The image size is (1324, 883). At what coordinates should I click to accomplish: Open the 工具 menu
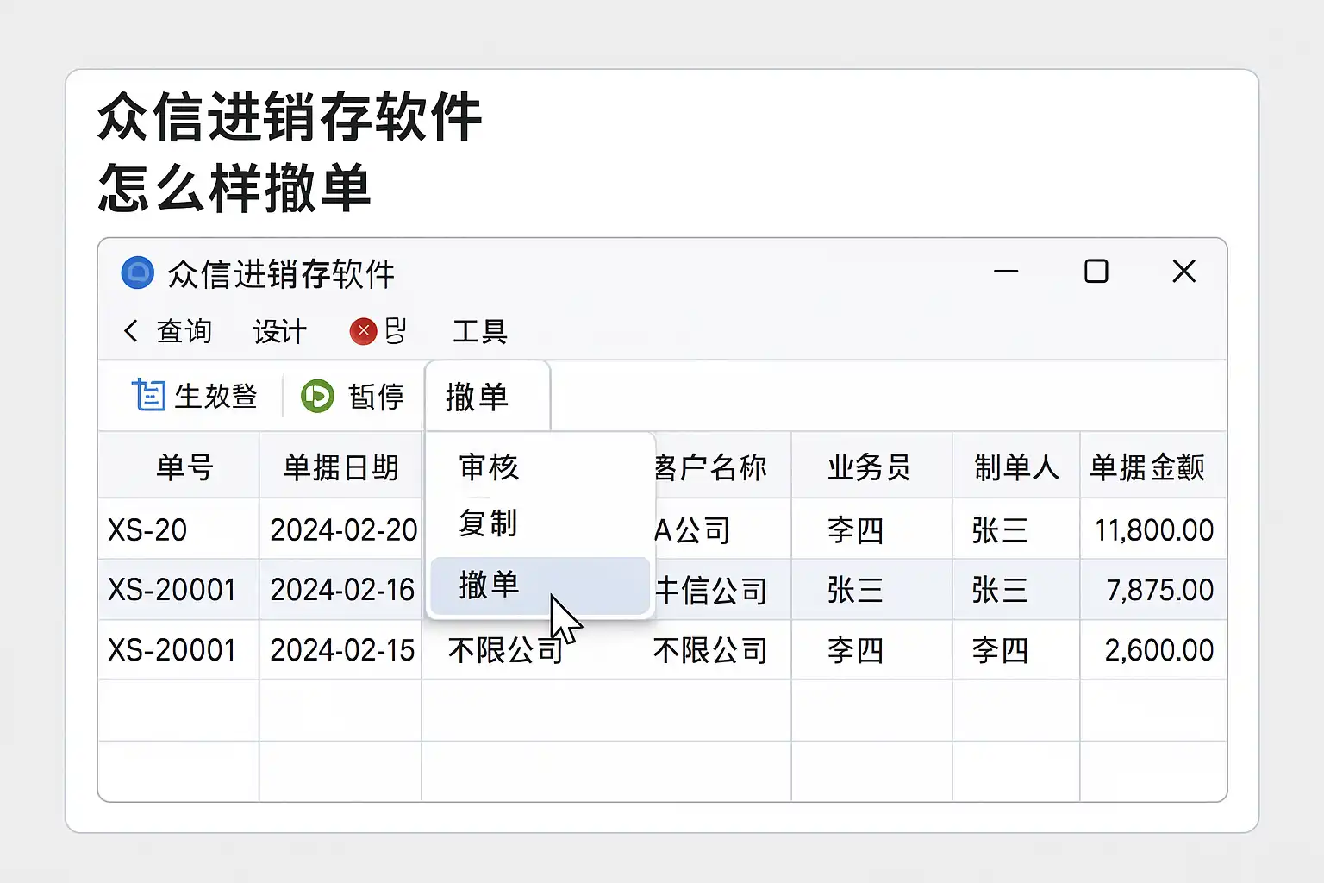[480, 331]
